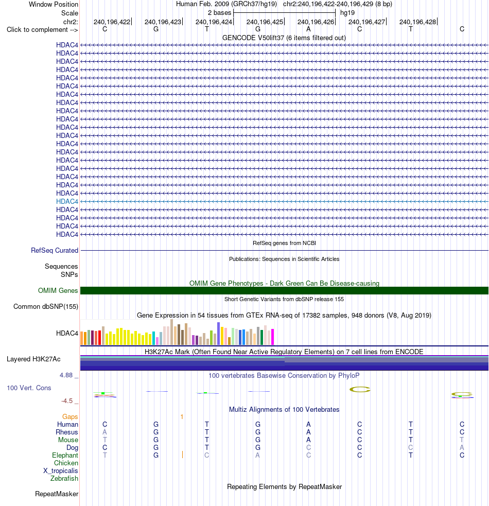Click the X_tropicalis species label
The height and width of the screenshot is (506, 489).
[61, 471]
